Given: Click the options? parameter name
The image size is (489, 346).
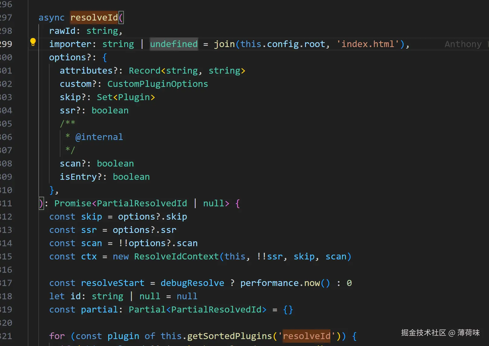Looking at the screenshot, I should (70, 57).
